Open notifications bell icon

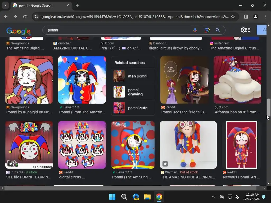click(x=264, y=197)
